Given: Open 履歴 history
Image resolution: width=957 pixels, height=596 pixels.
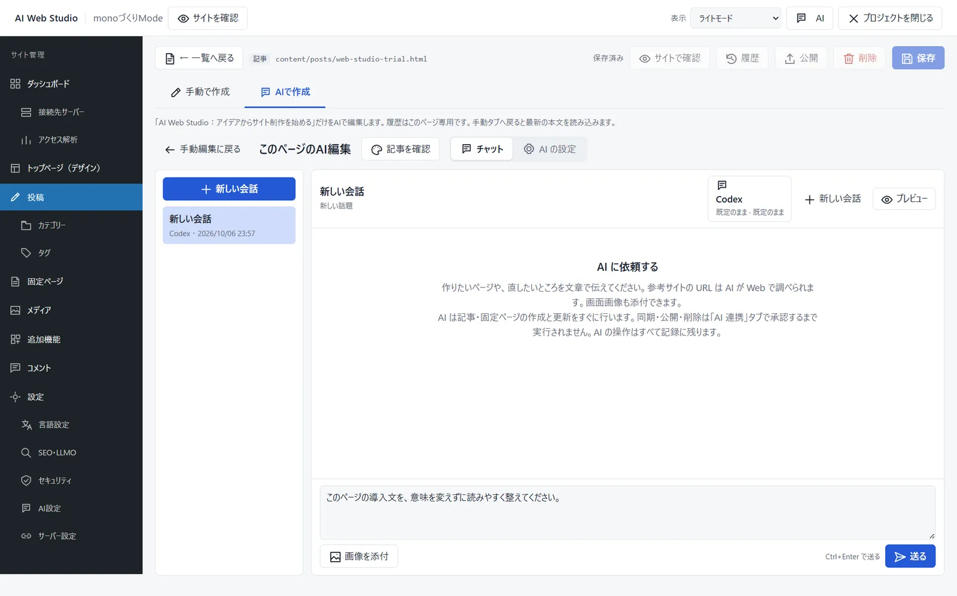Looking at the screenshot, I should 742,58.
